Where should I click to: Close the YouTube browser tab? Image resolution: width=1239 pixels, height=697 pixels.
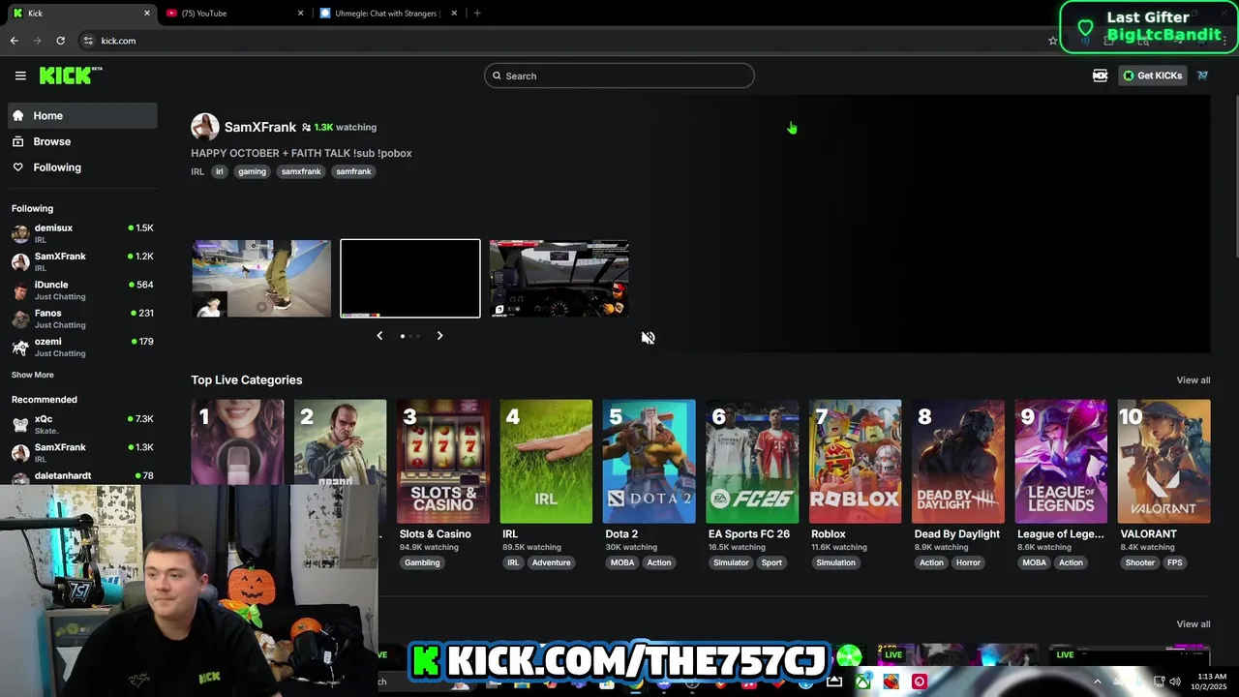300,14
